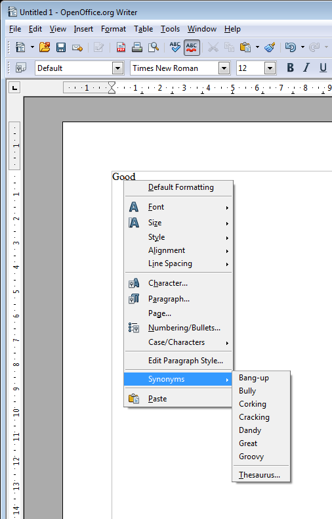
Task: Open the Paragraph... dialog entry
Action: pyautogui.click(x=178, y=299)
